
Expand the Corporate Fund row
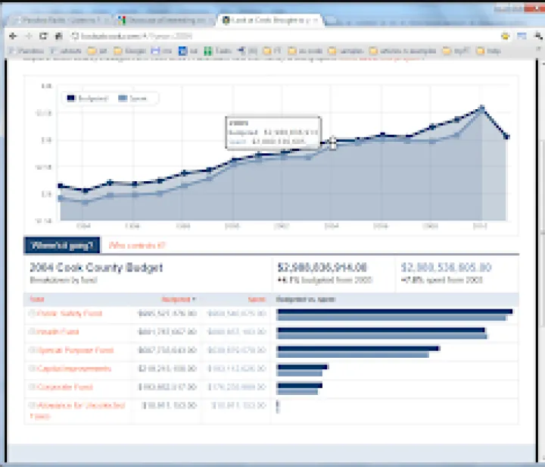pos(32,387)
